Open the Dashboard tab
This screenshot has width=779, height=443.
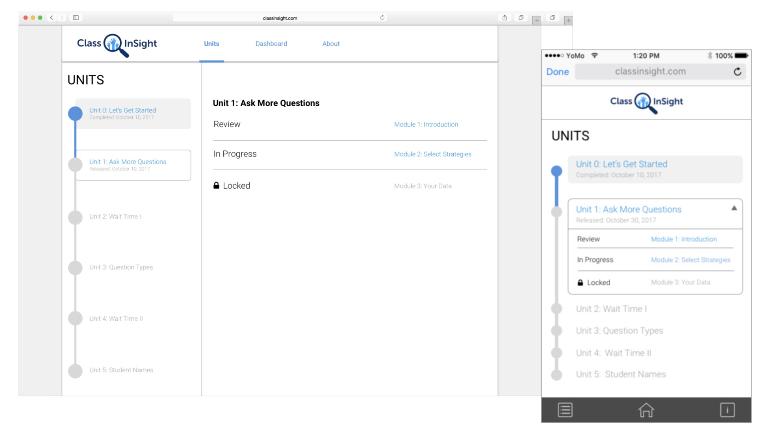tap(271, 44)
